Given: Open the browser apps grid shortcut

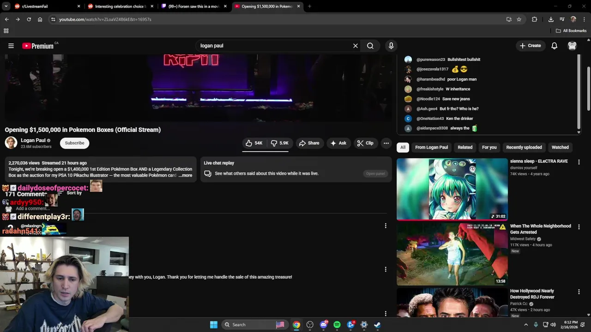Looking at the screenshot, I should (x=6, y=31).
